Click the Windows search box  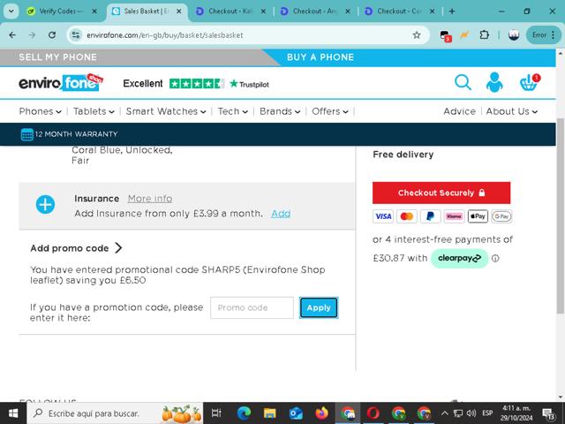tap(116, 413)
